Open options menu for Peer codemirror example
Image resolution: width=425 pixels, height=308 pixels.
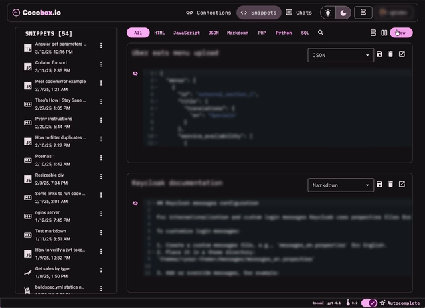tap(101, 83)
